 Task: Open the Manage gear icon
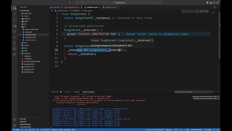pyautogui.click(x=14, y=125)
